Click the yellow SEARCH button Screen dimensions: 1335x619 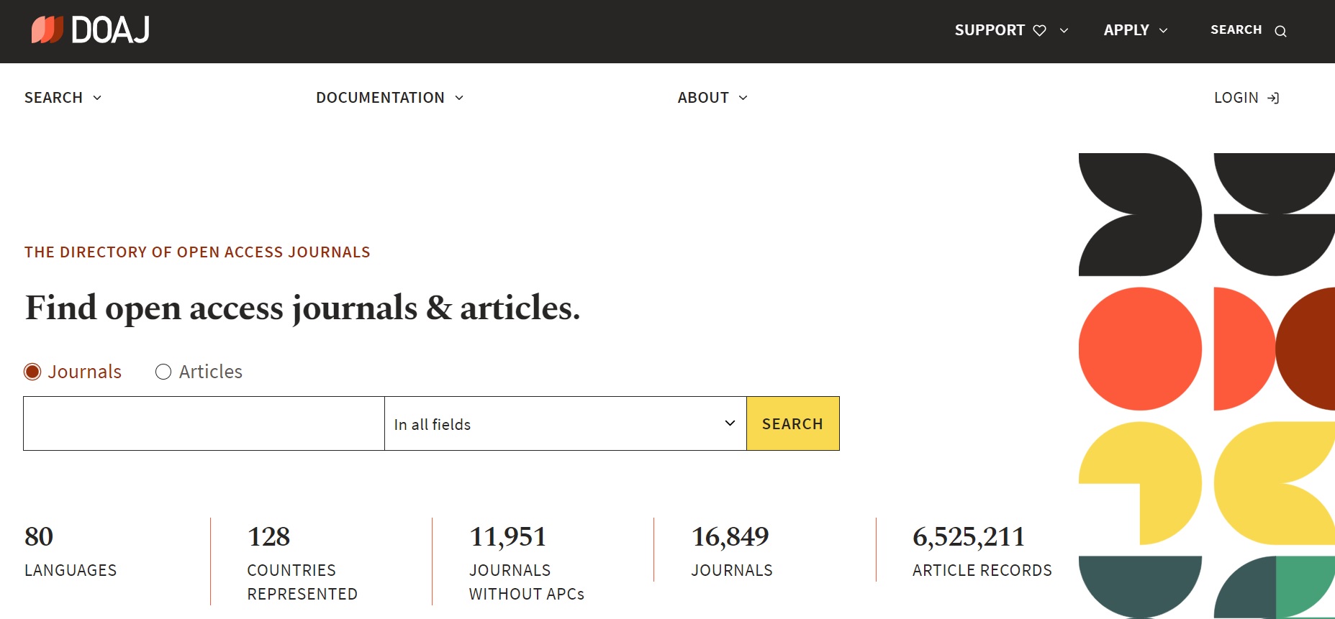pos(793,423)
